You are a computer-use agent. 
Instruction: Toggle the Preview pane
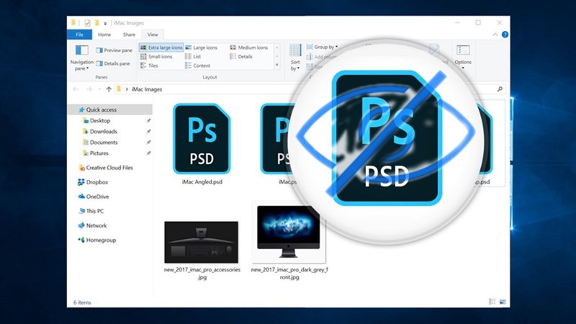(114, 50)
